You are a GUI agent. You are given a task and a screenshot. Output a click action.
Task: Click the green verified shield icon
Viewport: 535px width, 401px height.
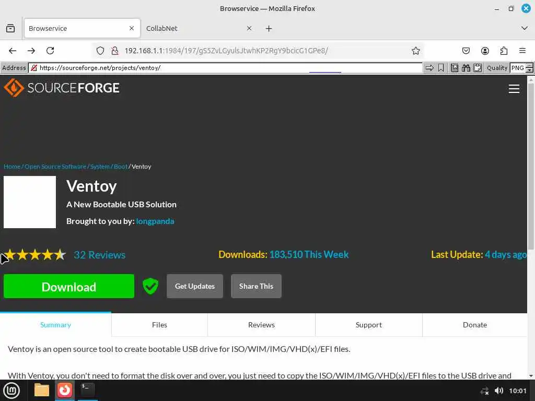tap(150, 286)
